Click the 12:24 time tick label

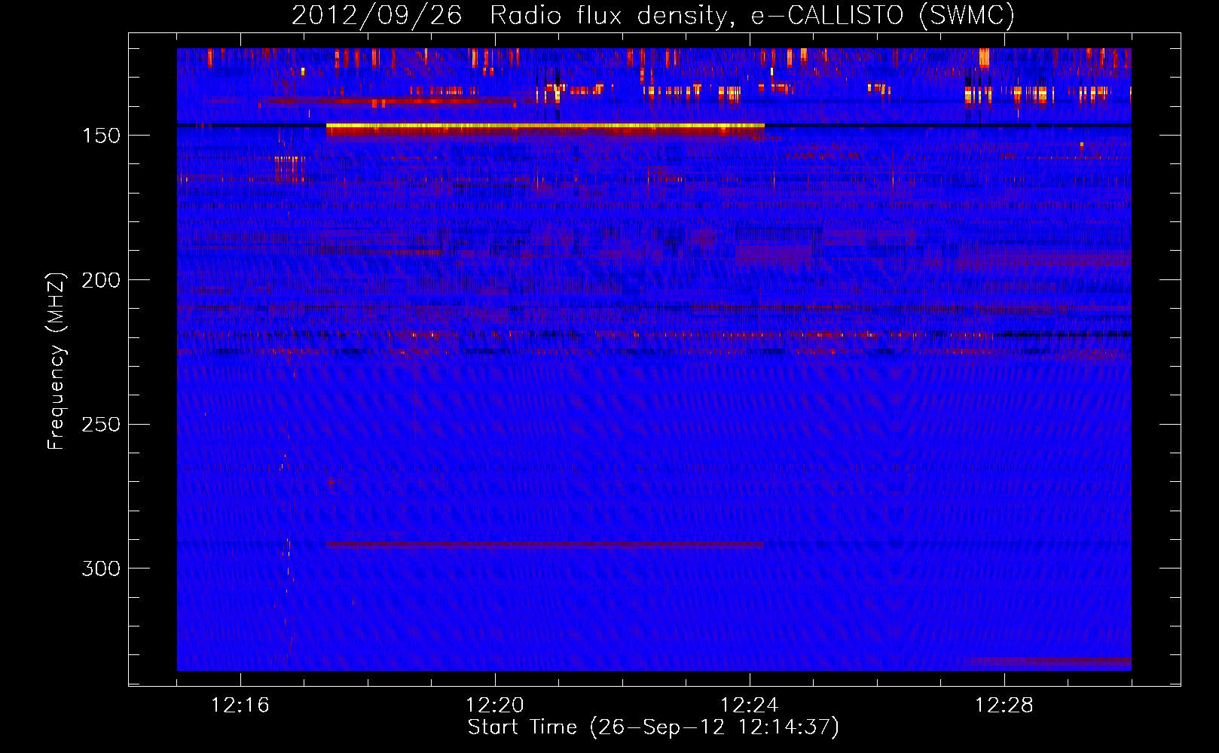point(749,706)
